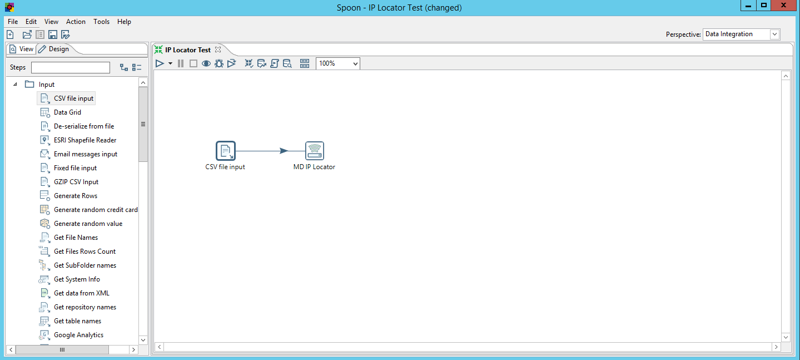
Task: Collapse the Input folder in steps tree
Action: (15, 85)
